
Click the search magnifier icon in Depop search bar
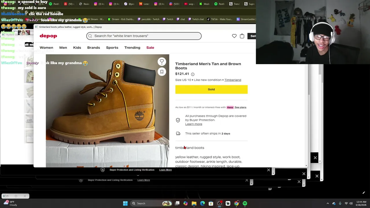(x=90, y=36)
